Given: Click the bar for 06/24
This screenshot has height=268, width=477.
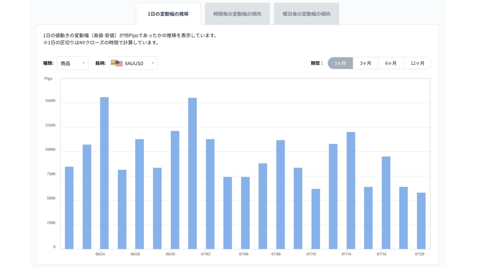Looking at the screenshot, I should tap(104, 173).
